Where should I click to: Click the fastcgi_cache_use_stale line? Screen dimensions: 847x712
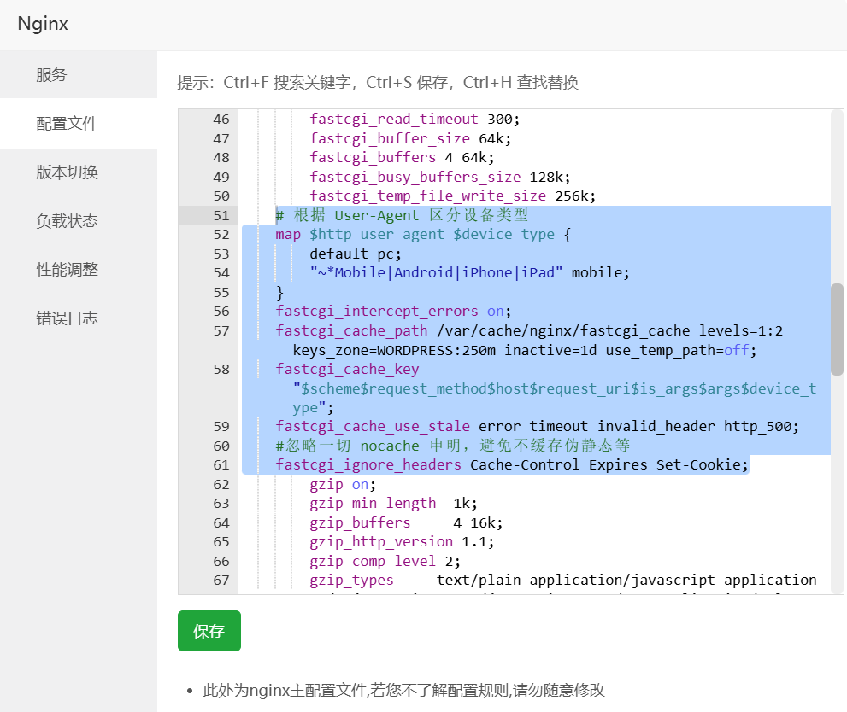pyautogui.click(x=373, y=427)
